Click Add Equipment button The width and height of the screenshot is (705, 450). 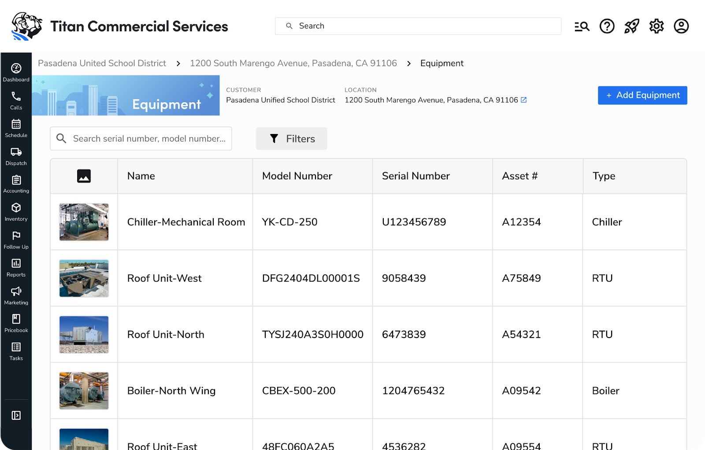coord(642,95)
